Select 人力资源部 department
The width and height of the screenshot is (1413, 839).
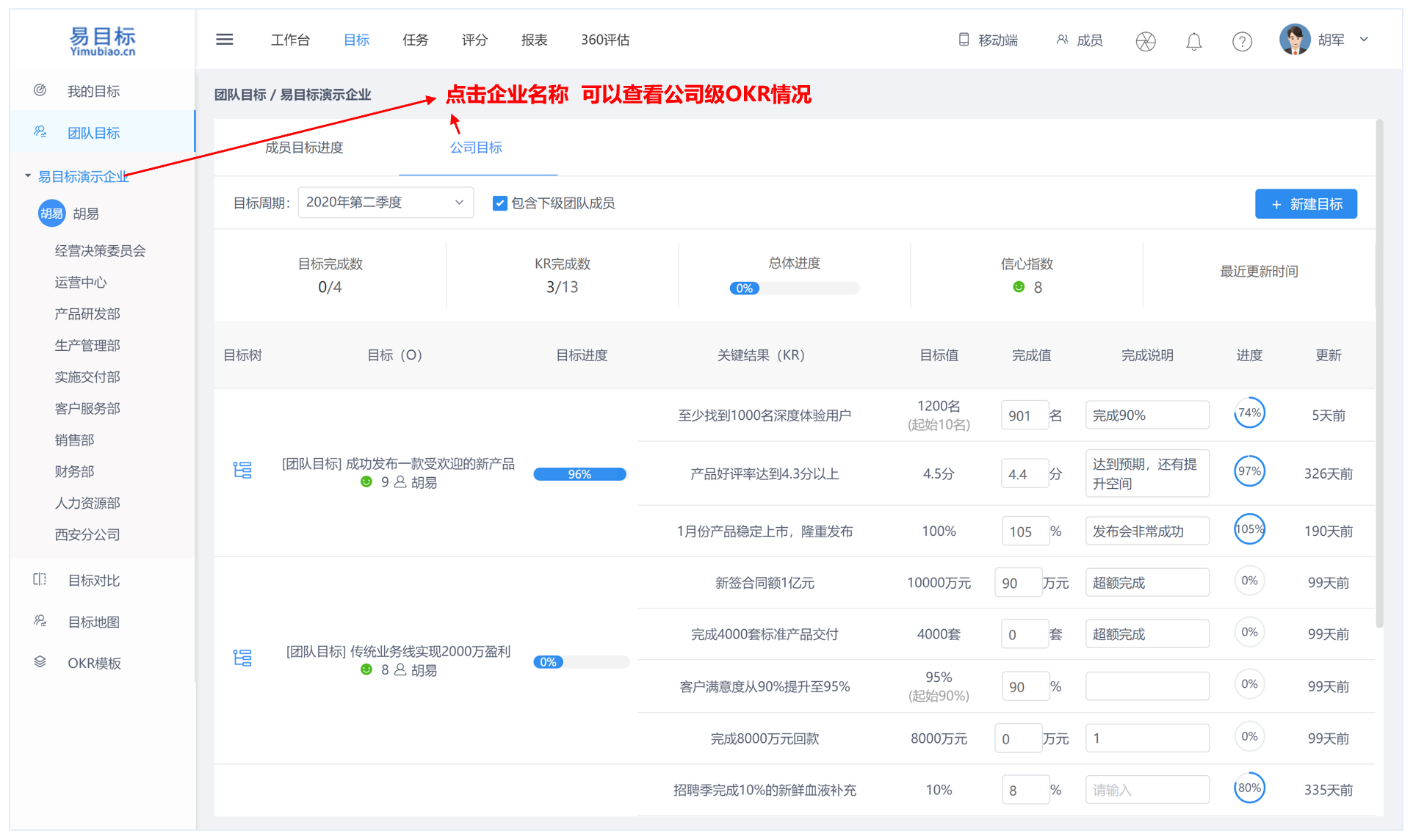coord(87,504)
